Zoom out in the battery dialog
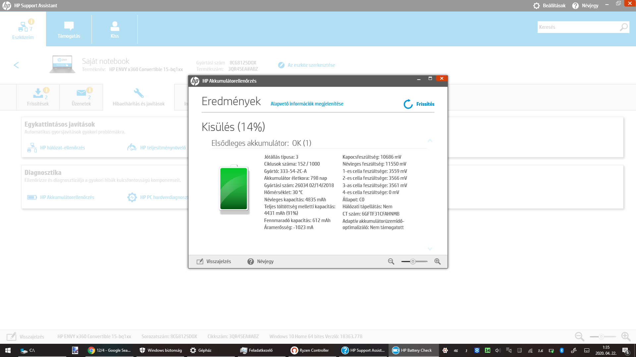The height and width of the screenshot is (357, 636). 391,261
